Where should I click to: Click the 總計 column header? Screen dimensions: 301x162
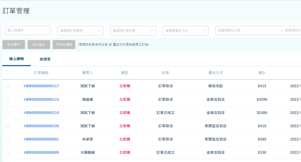262,73
